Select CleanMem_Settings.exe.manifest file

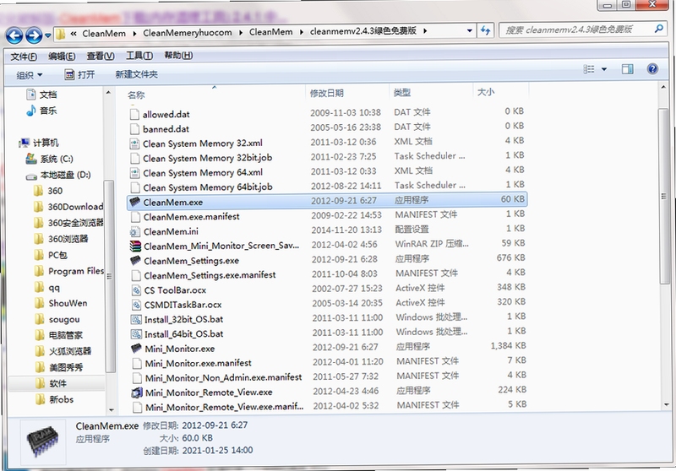[210, 275]
